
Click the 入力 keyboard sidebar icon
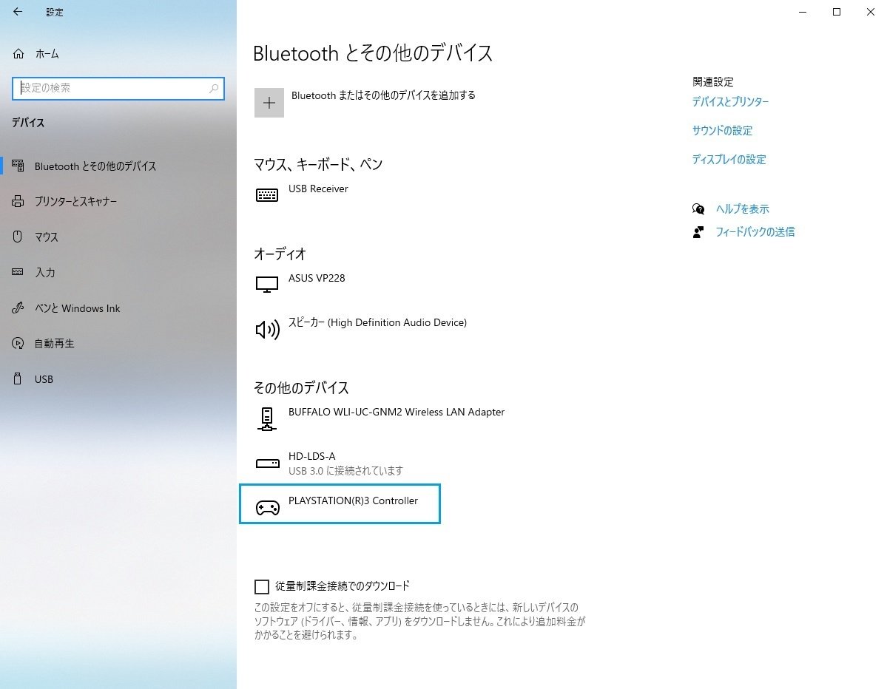click(18, 272)
